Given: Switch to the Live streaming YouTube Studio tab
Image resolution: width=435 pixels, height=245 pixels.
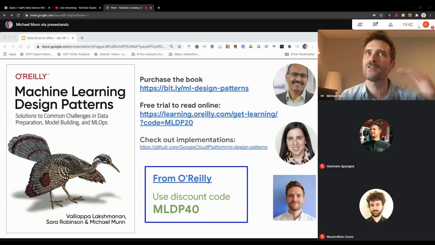Looking at the screenshot, I should 78,7.
